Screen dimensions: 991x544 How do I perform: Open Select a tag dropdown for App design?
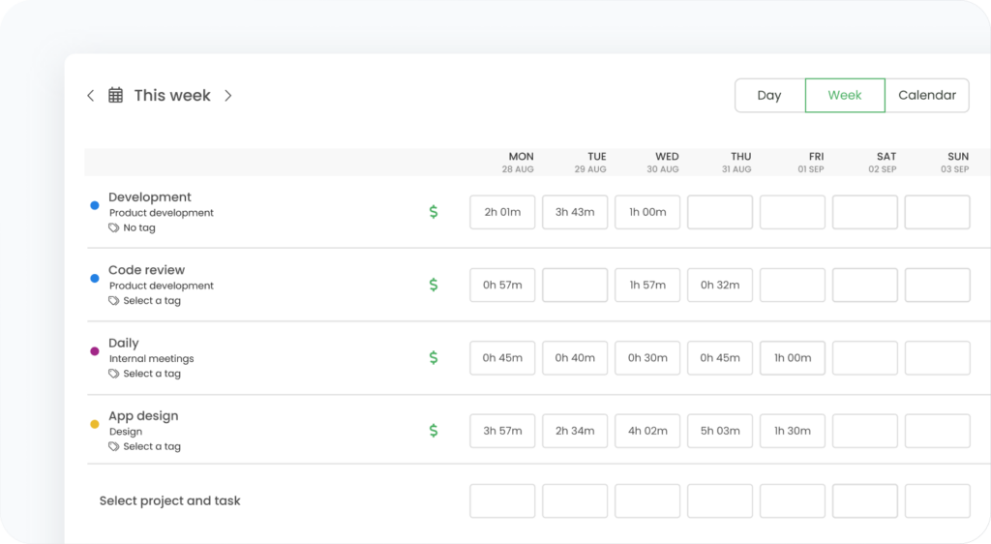click(151, 446)
